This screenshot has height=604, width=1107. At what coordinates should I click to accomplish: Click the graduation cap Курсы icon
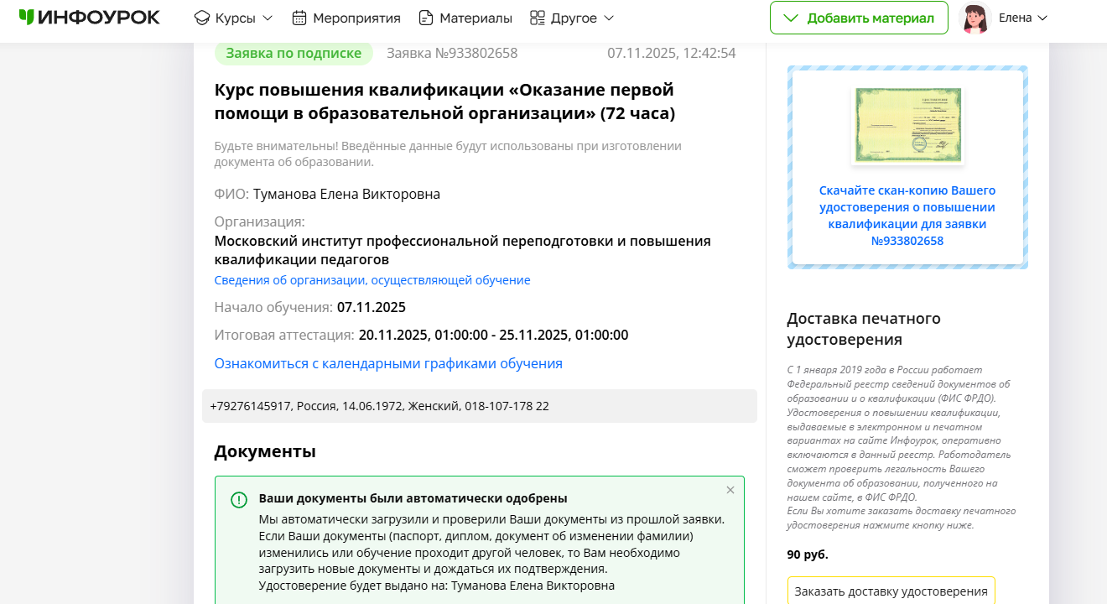[x=201, y=18]
